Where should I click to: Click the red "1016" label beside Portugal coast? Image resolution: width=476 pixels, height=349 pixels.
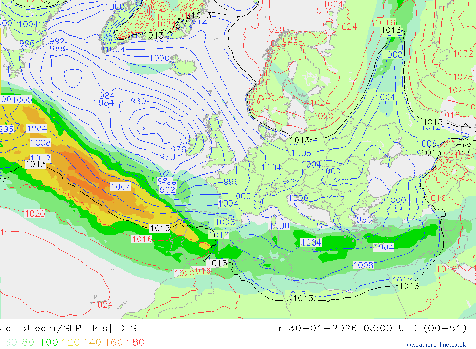[142, 239]
